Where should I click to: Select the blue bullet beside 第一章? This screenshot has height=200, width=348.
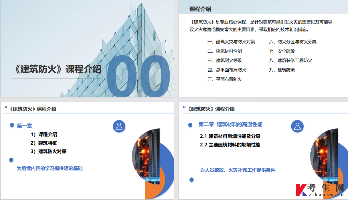[x=12, y=125]
